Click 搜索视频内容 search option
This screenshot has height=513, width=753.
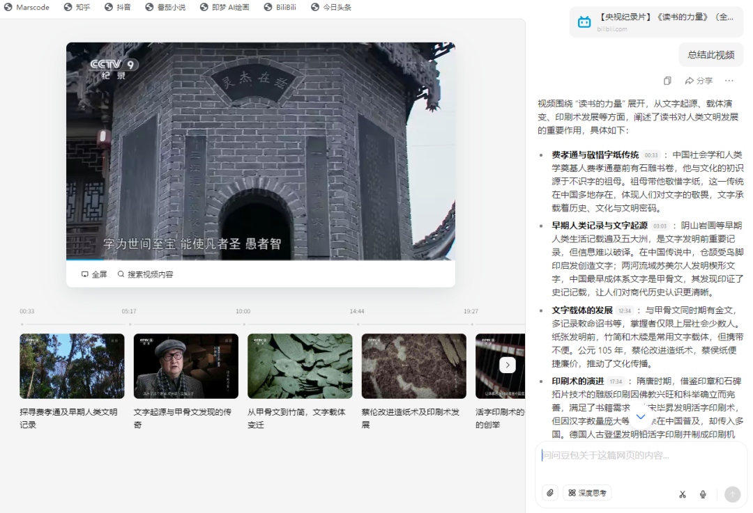point(146,274)
